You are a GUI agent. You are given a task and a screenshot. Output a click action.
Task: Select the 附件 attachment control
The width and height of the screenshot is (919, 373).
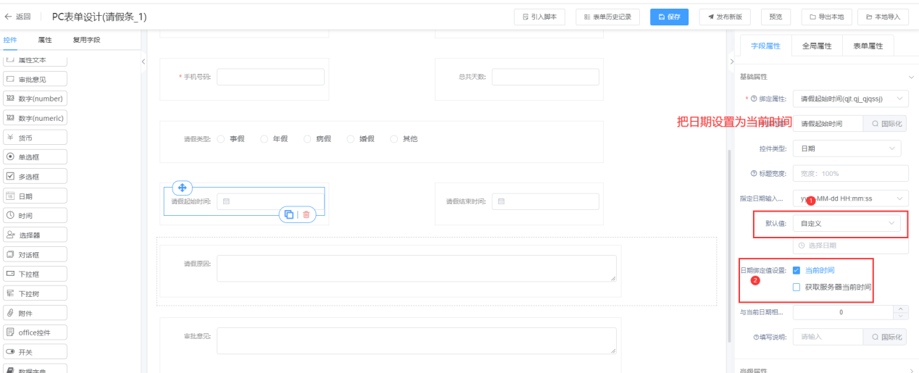click(35, 313)
